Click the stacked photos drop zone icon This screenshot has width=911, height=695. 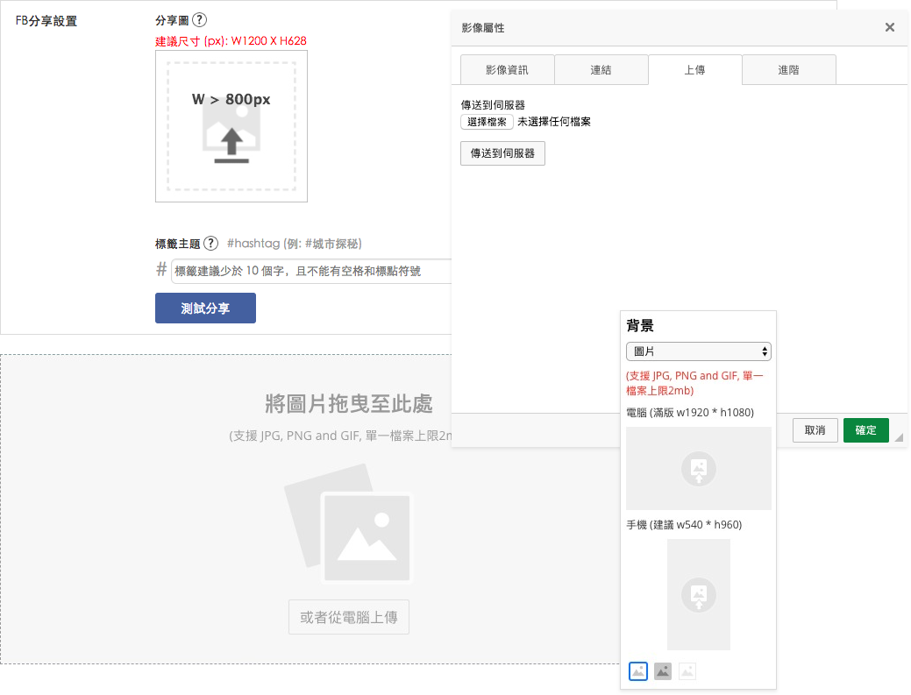click(349, 524)
